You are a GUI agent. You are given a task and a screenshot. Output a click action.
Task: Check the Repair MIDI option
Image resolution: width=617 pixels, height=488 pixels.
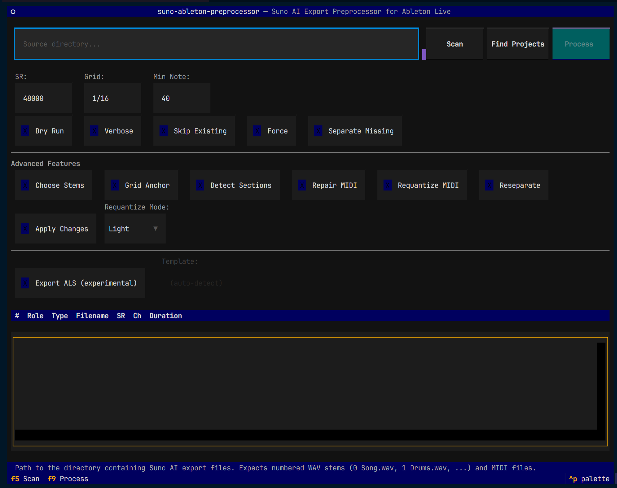point(302,185)
